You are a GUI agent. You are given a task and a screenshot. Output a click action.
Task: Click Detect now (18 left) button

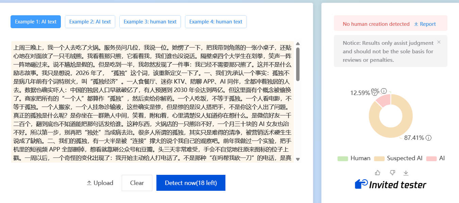coord(191,183)
